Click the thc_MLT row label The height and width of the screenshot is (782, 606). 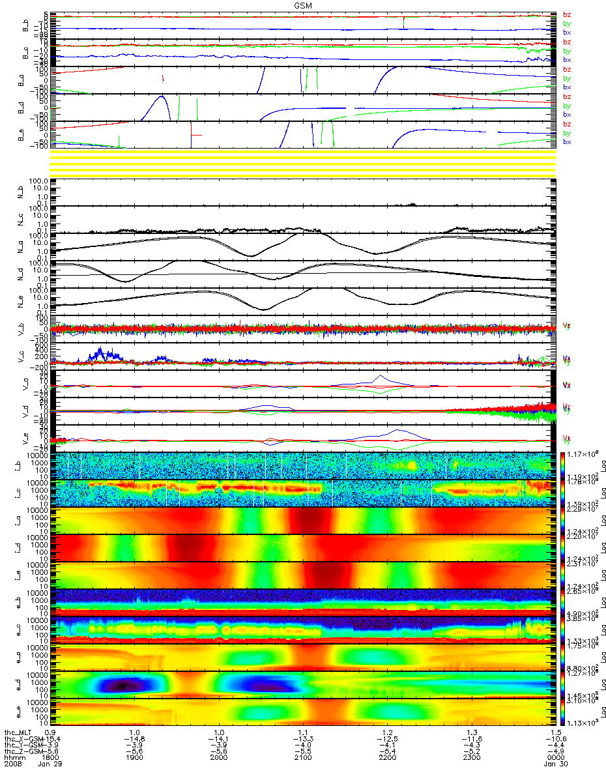click(18, 732)
